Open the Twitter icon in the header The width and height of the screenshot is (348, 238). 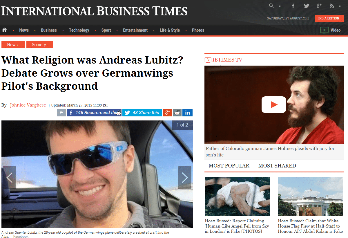(x=307, y=6)
